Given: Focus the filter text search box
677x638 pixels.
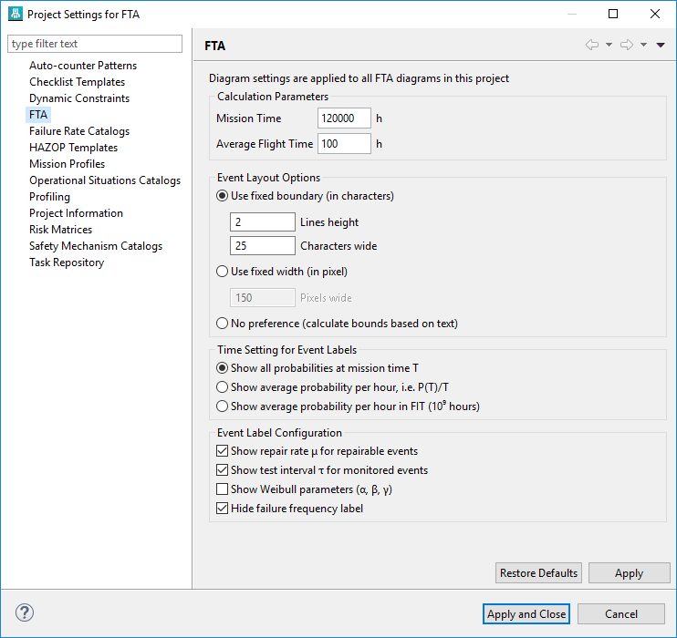Looking at the screenshot, I should 96,44.
